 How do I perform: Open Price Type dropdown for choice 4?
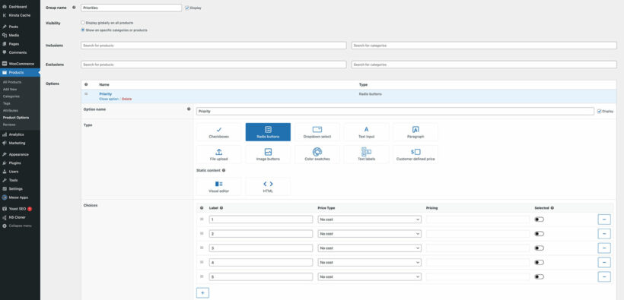(x=369, y=262)
